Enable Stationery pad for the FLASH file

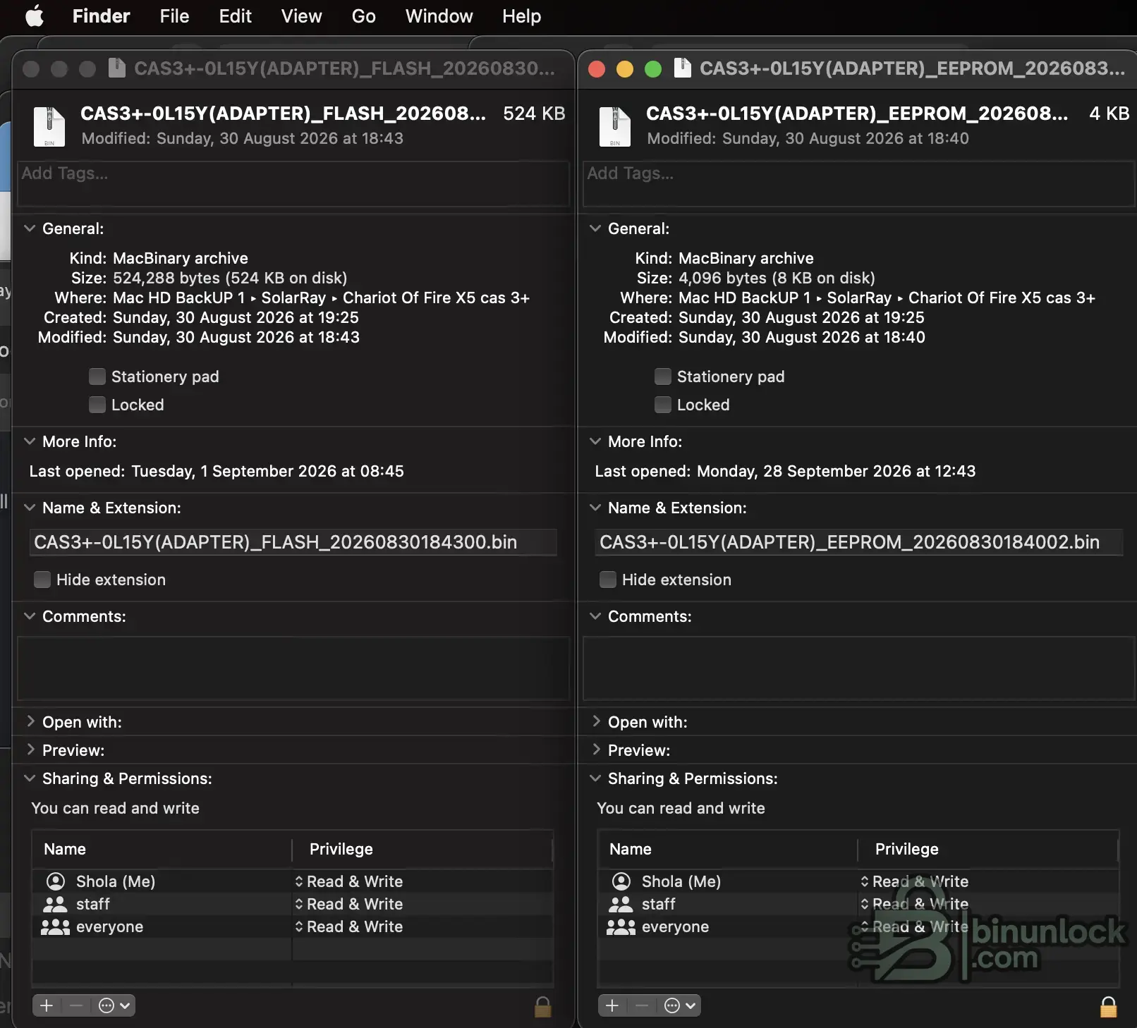coord(97,377)
